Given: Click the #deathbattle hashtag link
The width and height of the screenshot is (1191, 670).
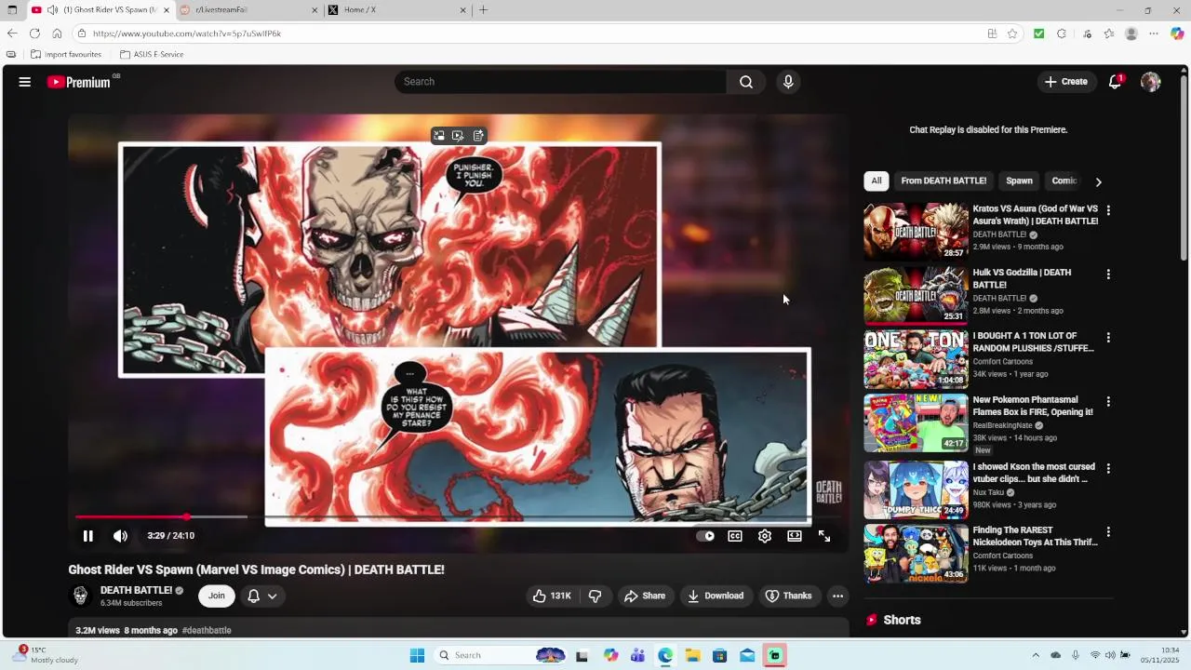Looking at the screenshot, I should point(207,630).
